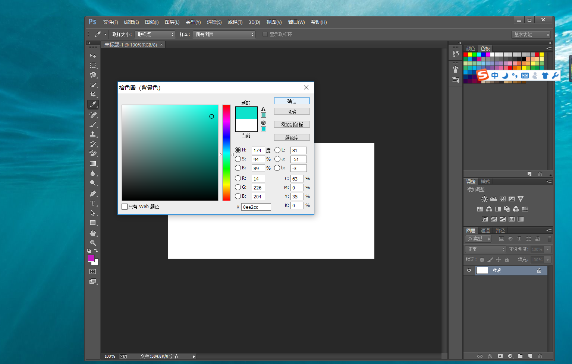The width and height of the screenshot is (572, 364).
Task: Toggle Quick Mask mode
Action: [x=93, y=272]
